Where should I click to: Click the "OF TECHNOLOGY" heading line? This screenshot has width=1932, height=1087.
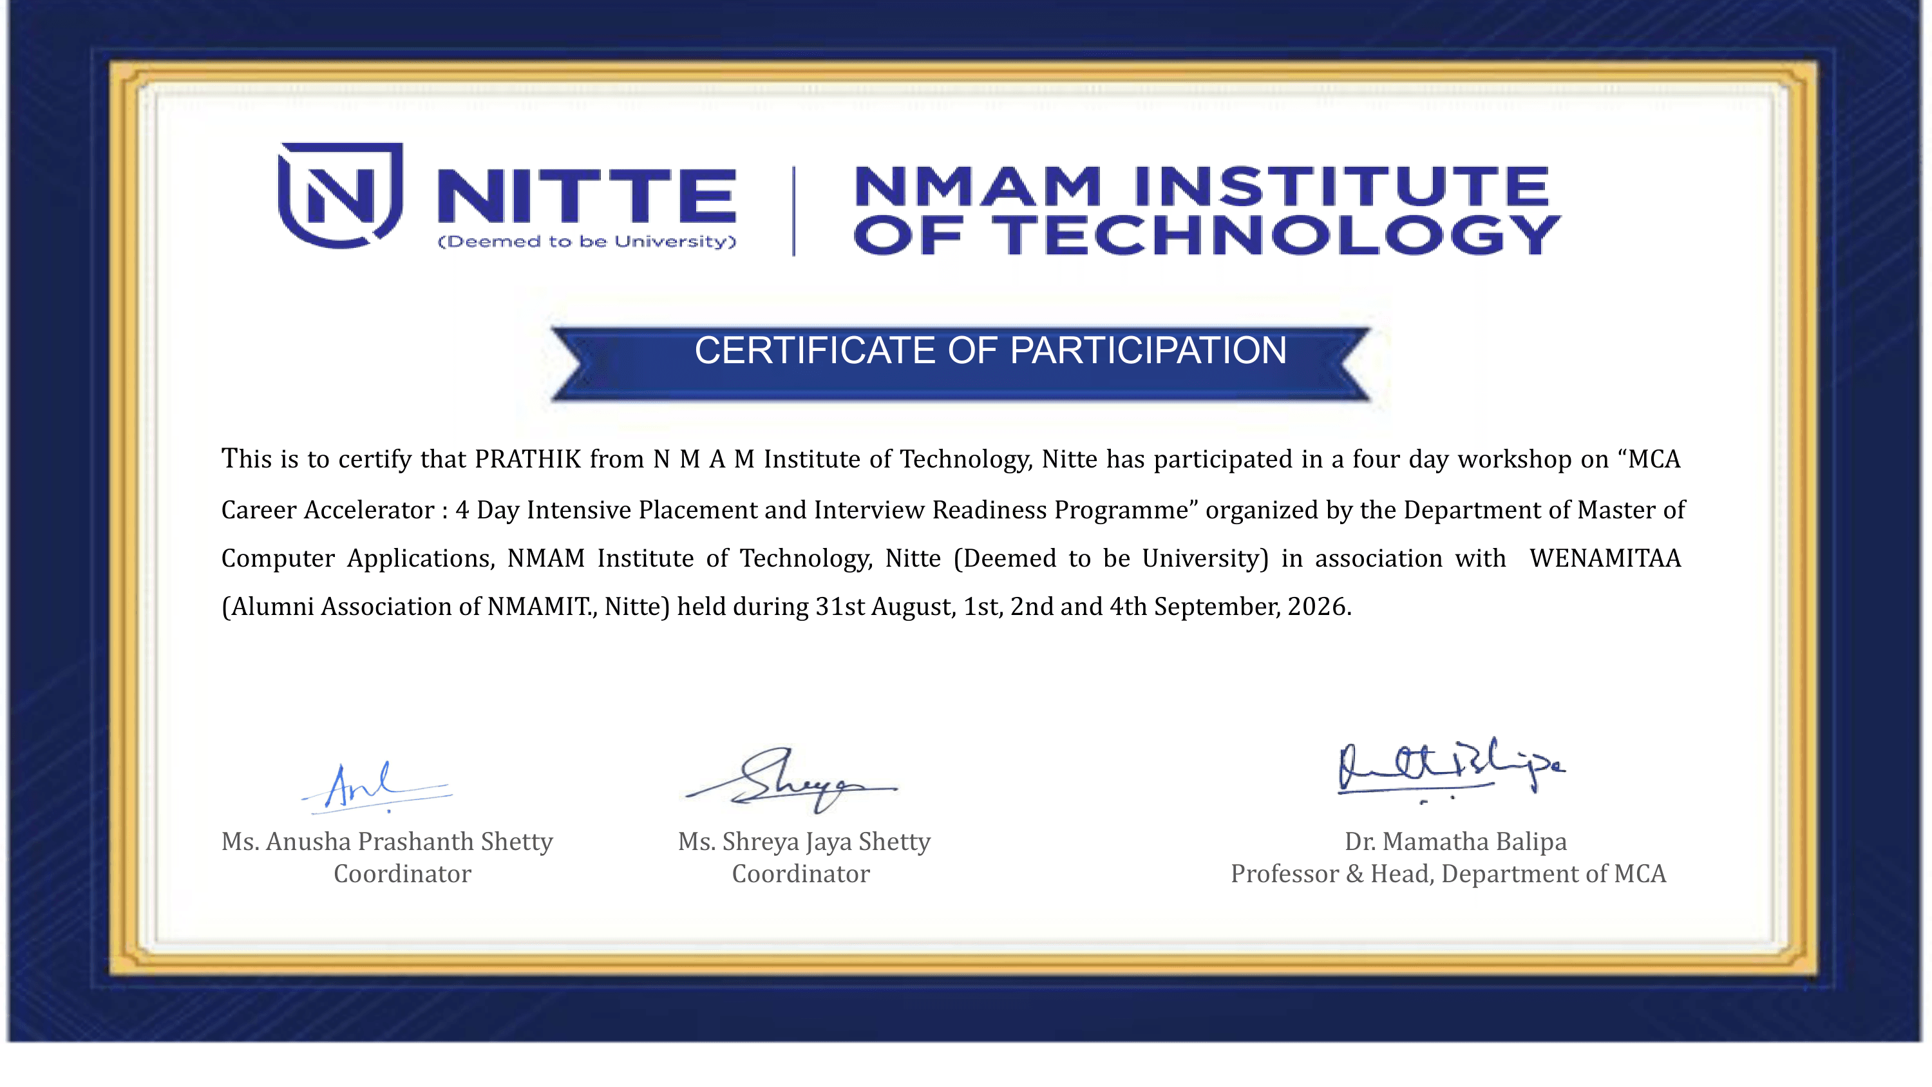pyautogui.click(x=1207, y=235)
